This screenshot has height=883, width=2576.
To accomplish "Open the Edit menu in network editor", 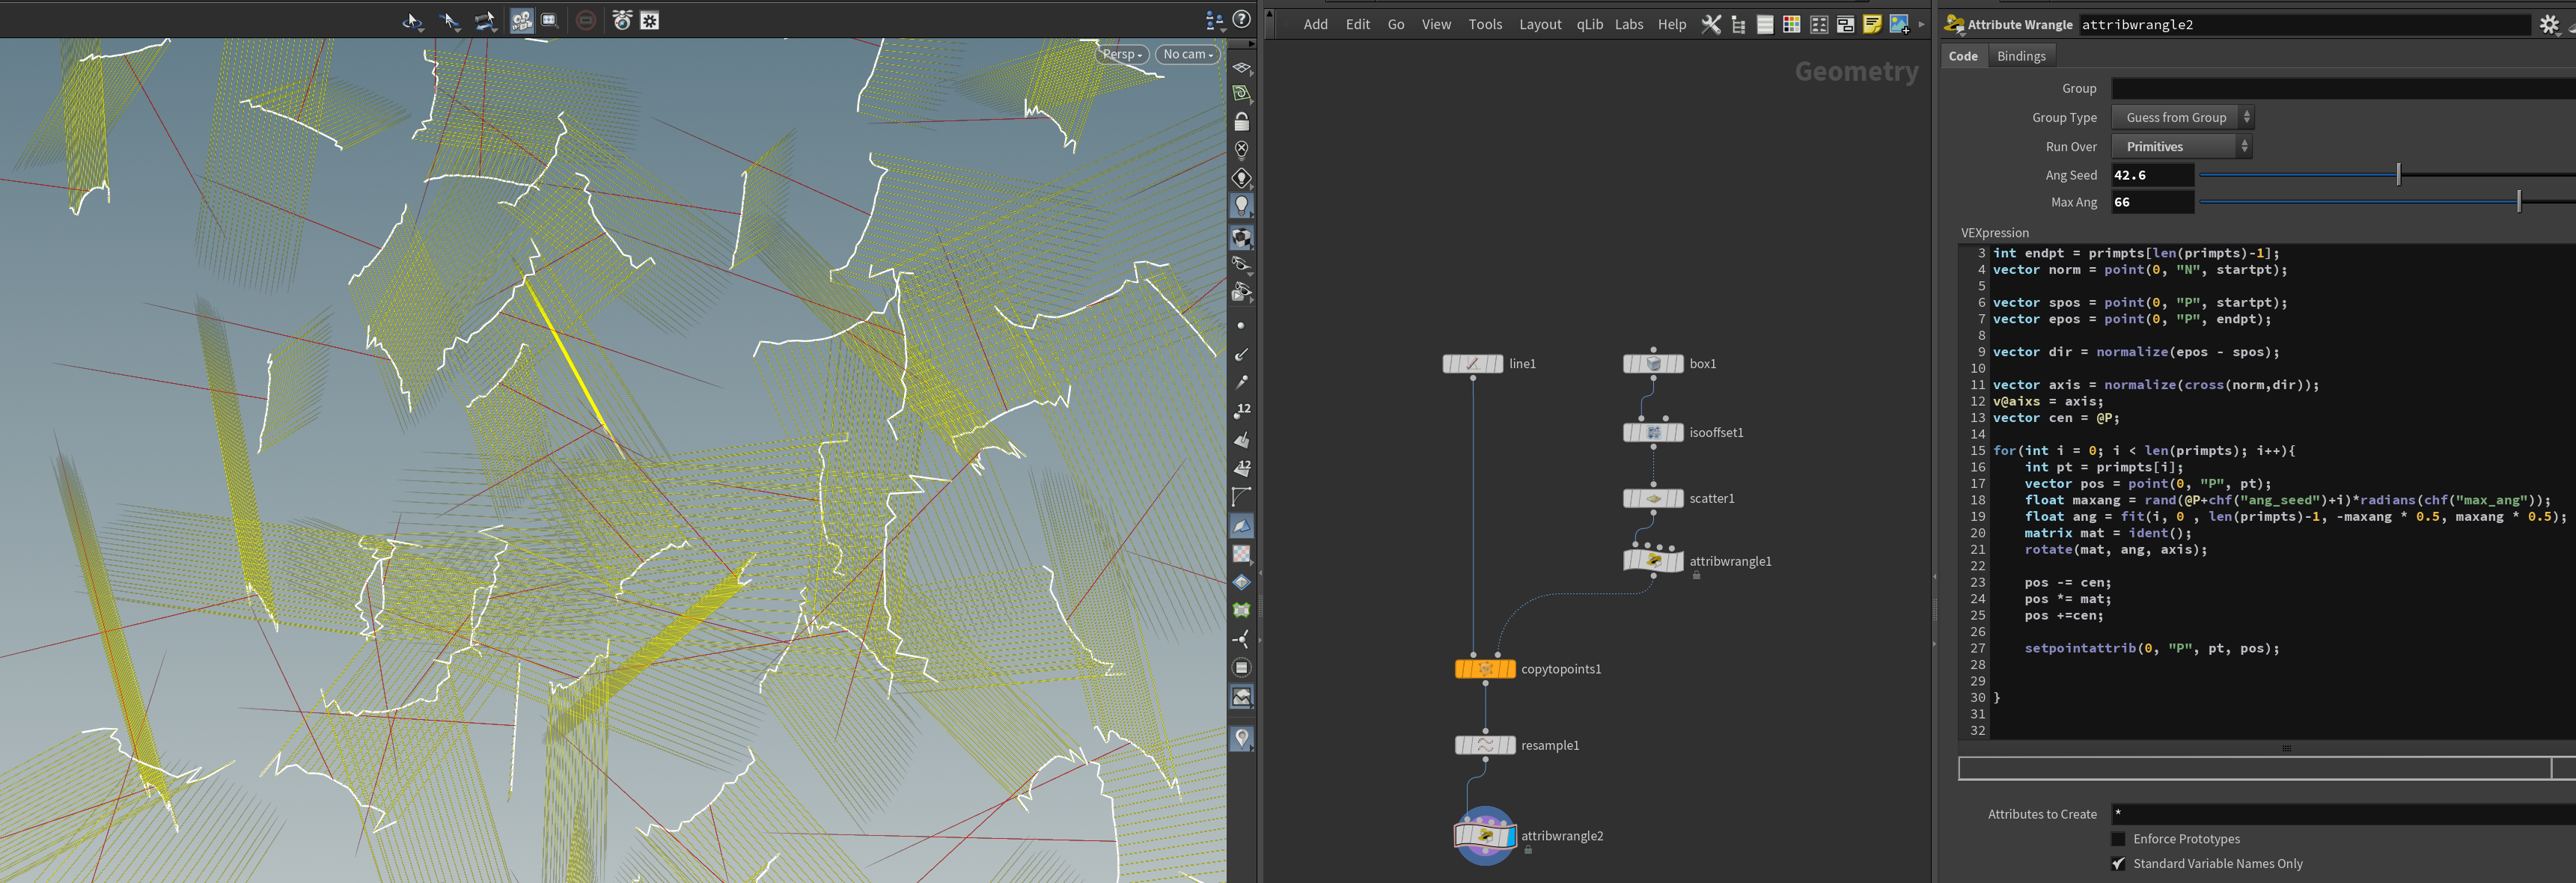I will coord(1357,24).
